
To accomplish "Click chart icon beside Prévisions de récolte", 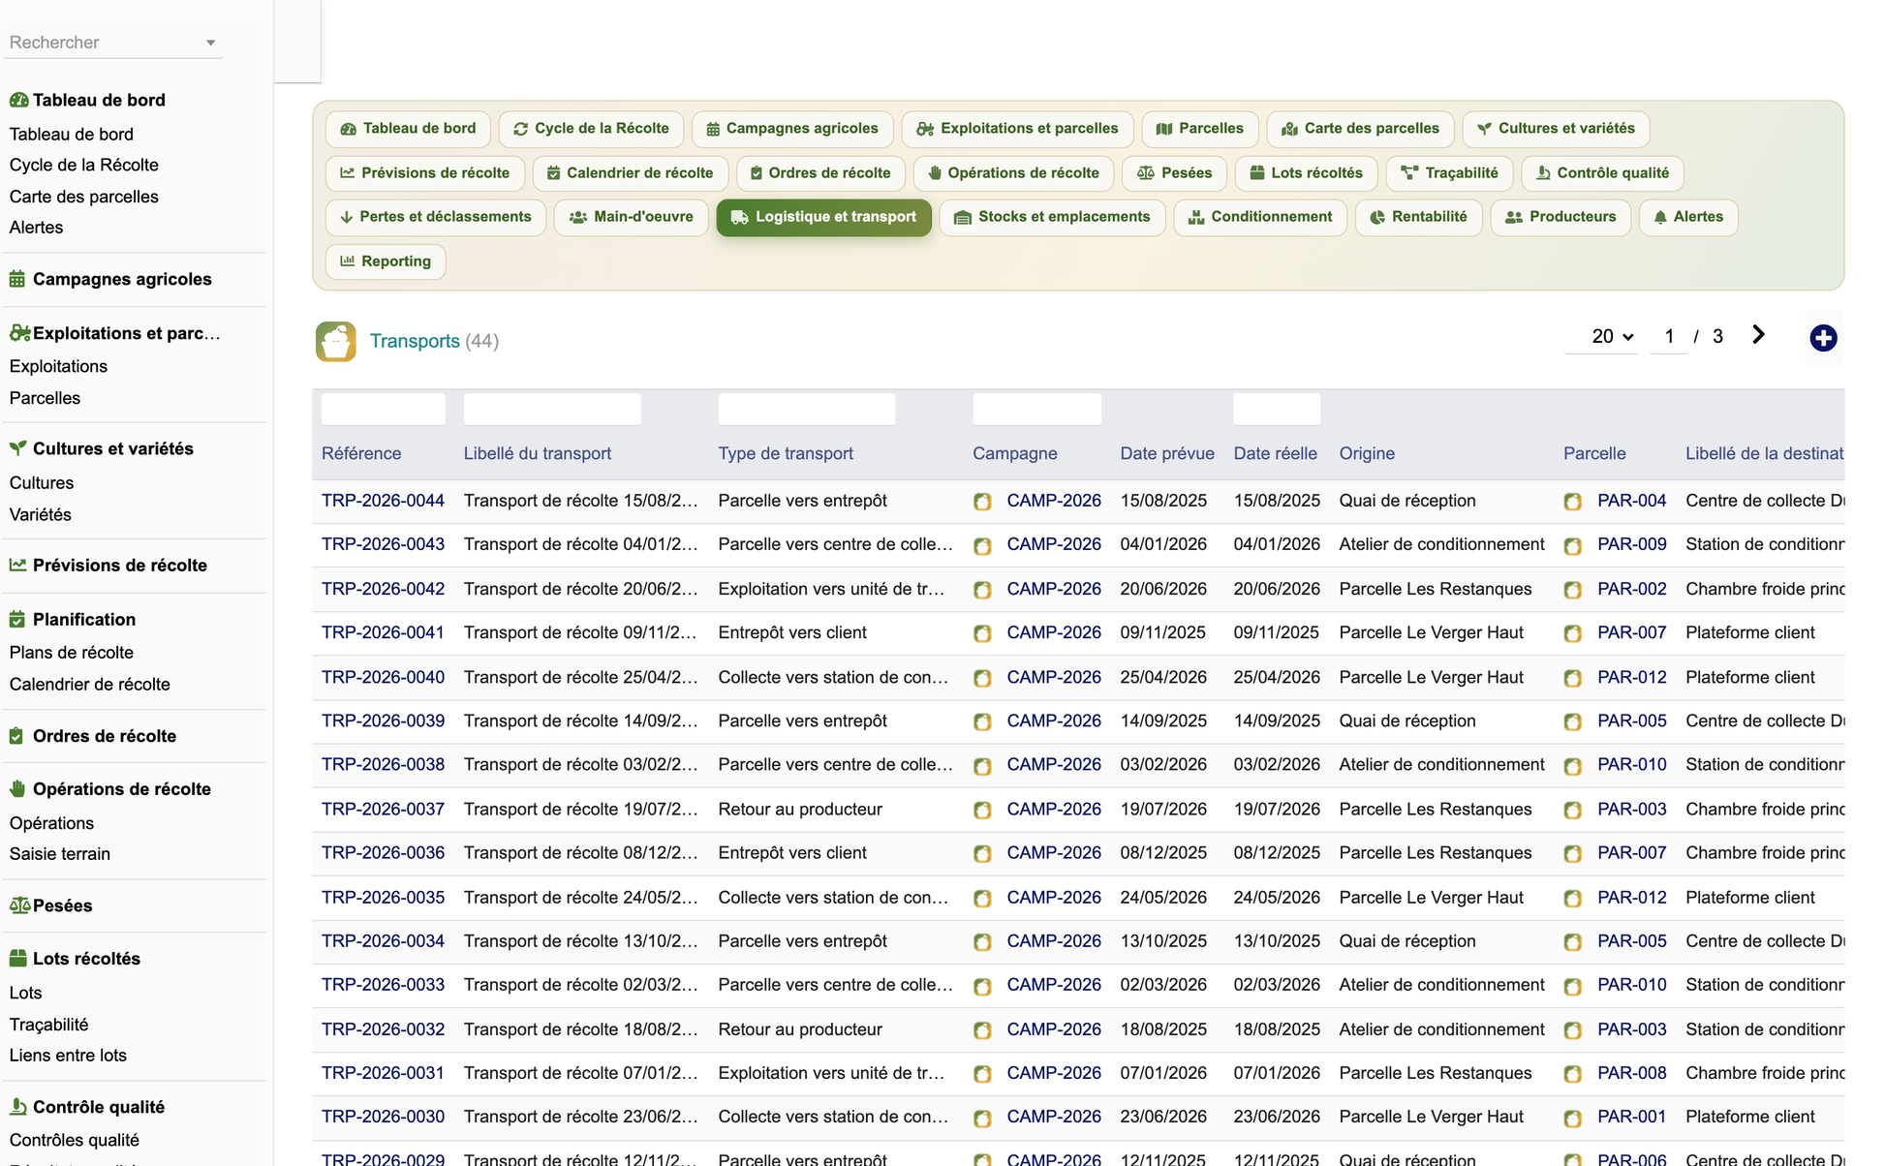I will point(17,565).
